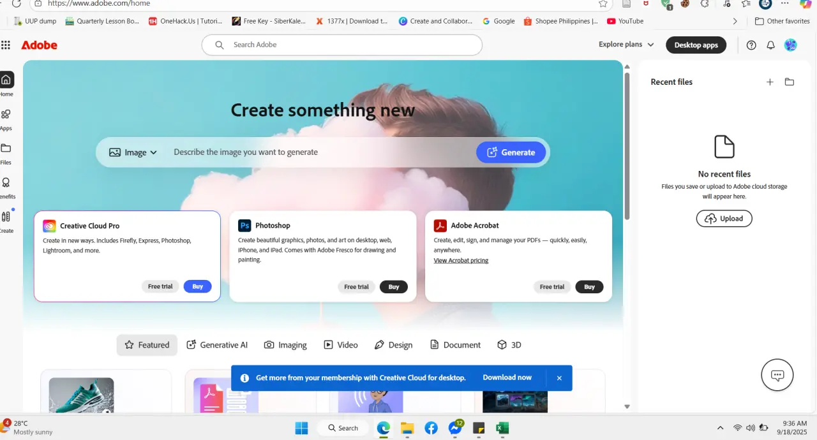Open the Adobe account profile avatar
Viewport: 817px width, 440px height.
coord(790,45)
